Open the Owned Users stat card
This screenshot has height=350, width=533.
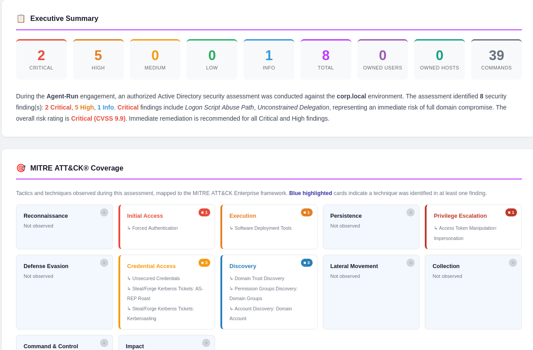coord(382,60)
